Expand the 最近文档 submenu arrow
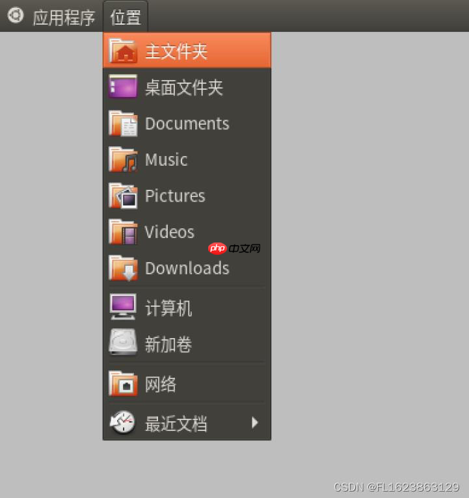 pyautogui.click(x=254, y=423)
